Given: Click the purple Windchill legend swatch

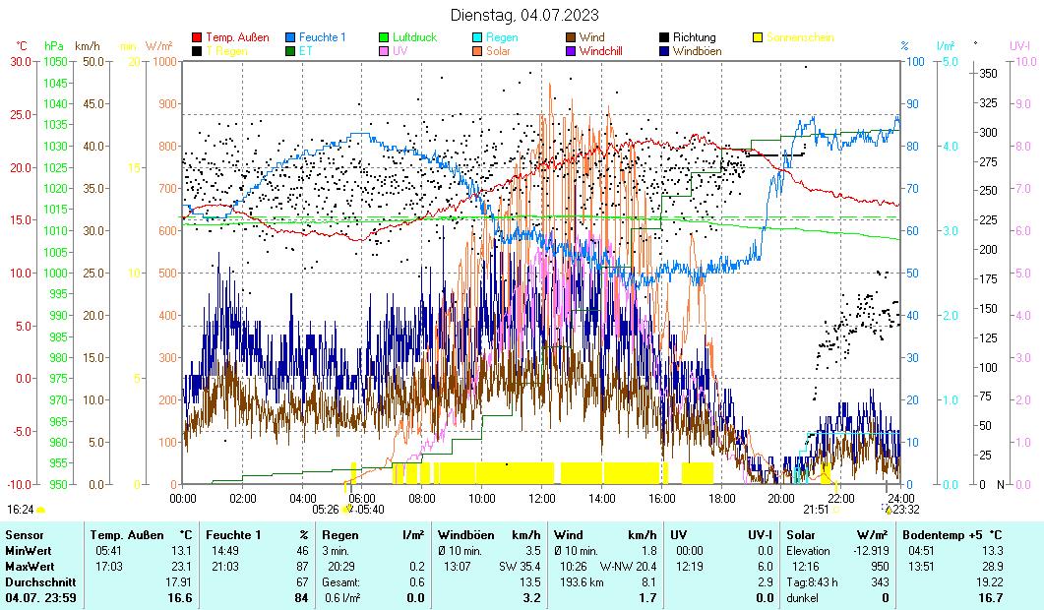Looking at the screenshot, I should pyautogui.click(x=571, y=51).
